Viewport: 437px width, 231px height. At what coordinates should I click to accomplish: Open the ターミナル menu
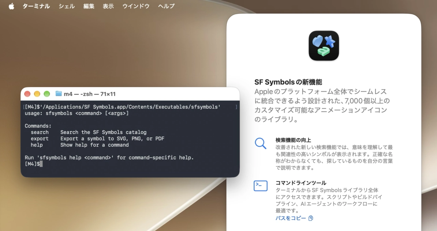36,6
